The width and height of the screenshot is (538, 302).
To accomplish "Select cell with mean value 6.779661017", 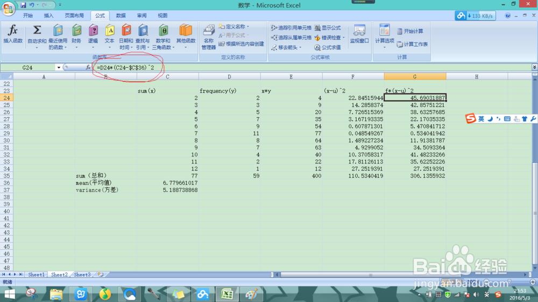I will tap(167, 183).
